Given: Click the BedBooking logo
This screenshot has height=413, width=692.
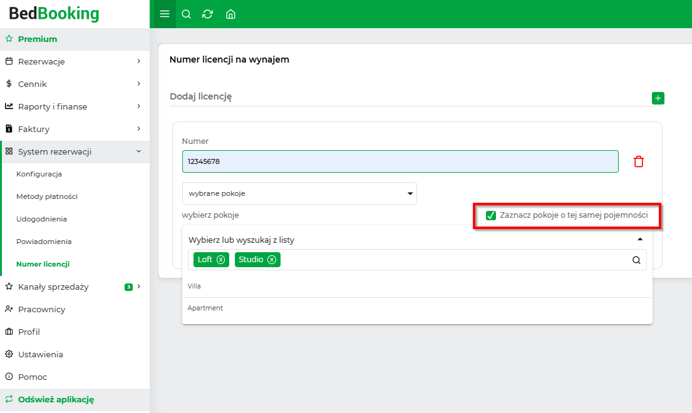Looking at the screenshot, I should pyautogui.click(x=54, y=14).
